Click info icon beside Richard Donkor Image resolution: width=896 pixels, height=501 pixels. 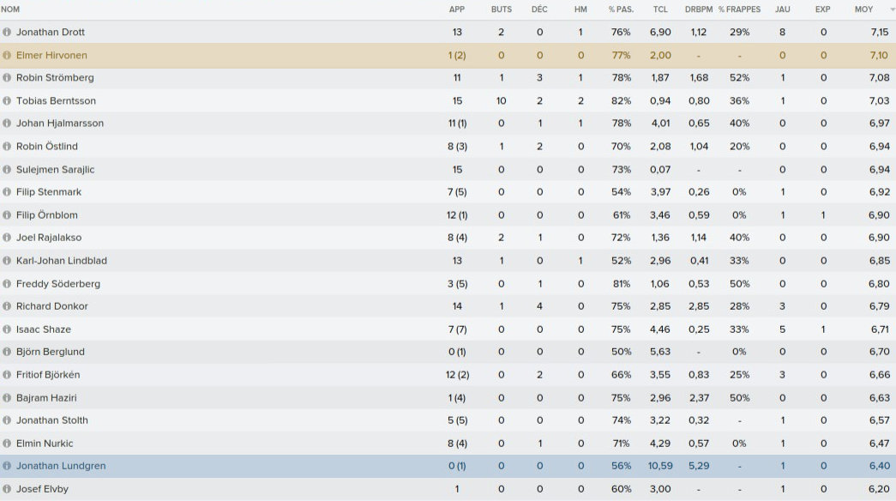coord(7,306)
